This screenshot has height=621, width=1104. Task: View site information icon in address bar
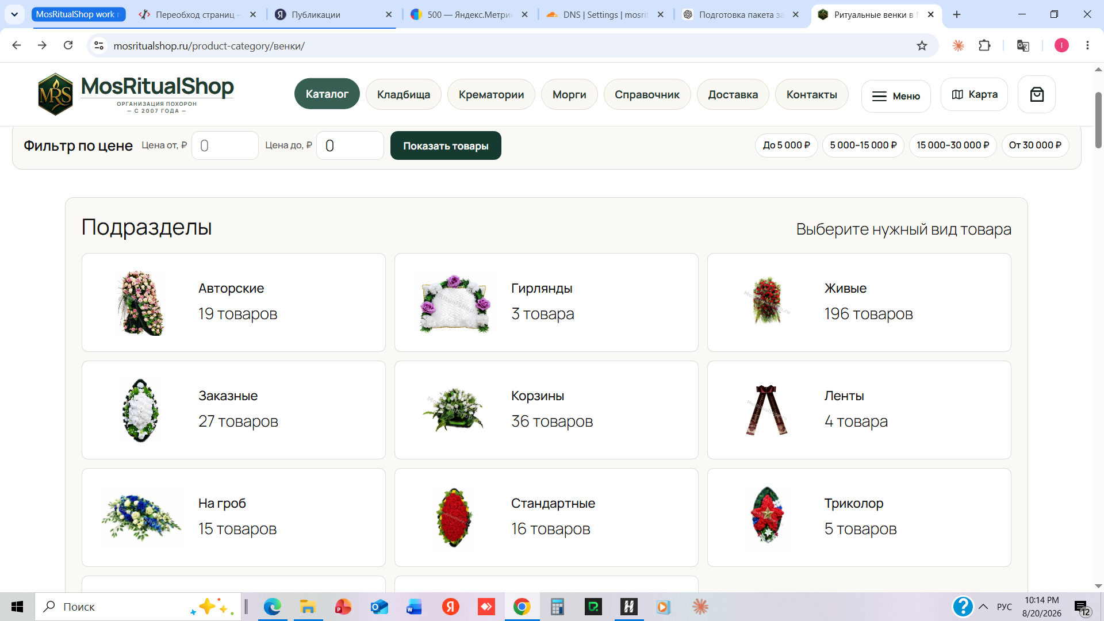99,45
